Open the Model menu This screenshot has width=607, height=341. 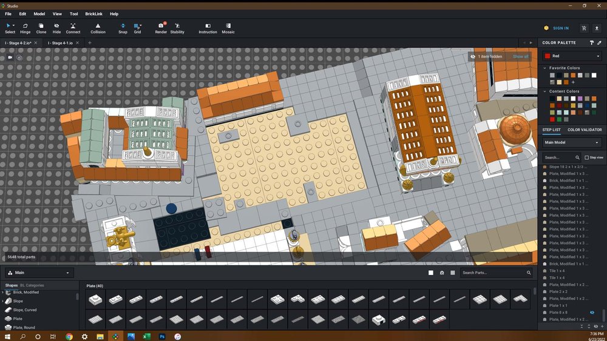39,14
